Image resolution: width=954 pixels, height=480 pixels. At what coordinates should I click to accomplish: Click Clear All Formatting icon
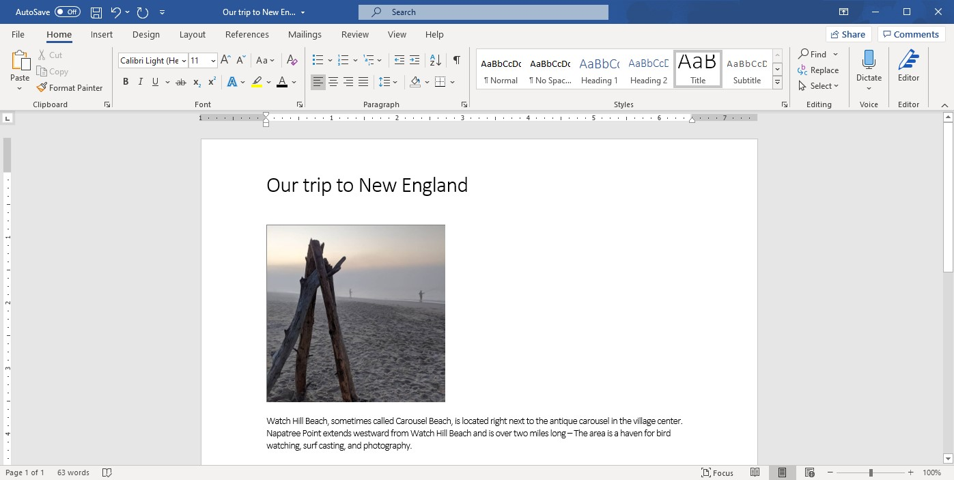(x=292, y=60)
